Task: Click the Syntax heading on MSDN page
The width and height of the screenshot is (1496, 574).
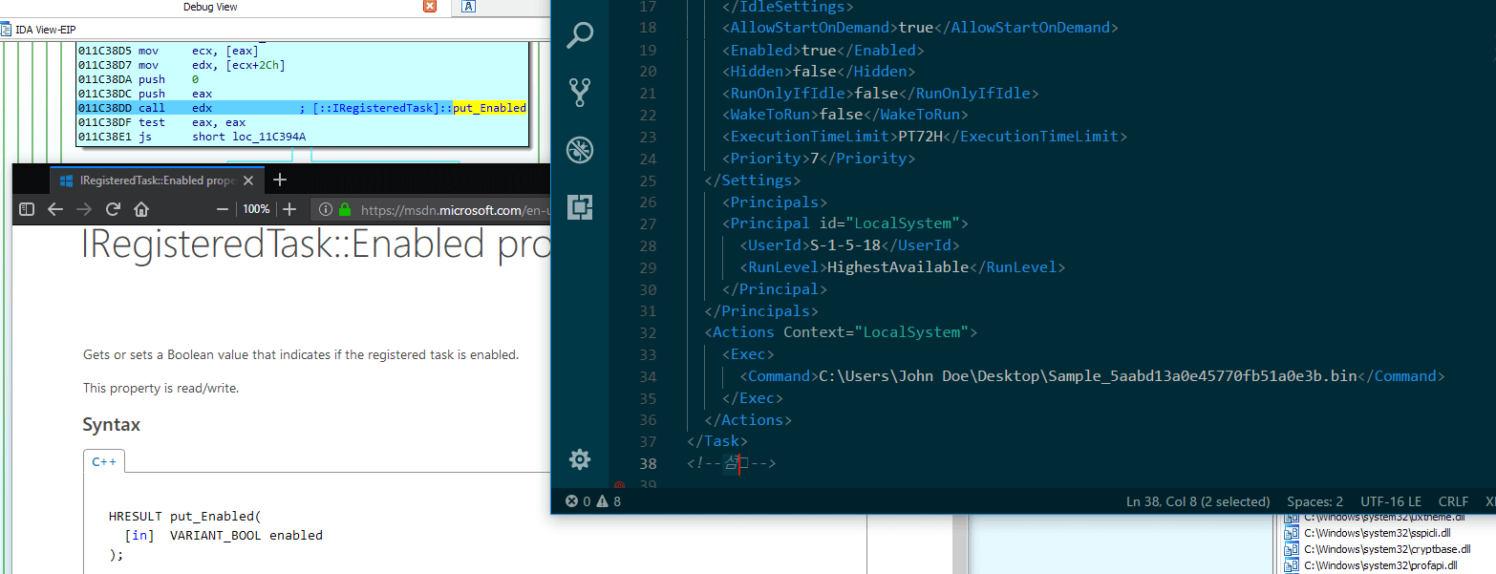Action: tap(112, 425)
